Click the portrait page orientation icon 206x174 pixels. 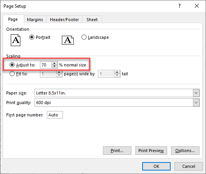tap(15, 40)
